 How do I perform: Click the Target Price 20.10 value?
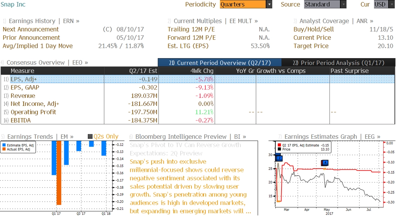(x=386, y=46)
